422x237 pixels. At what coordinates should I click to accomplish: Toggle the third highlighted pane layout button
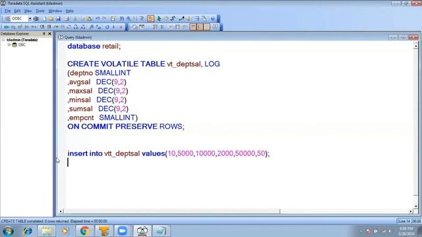point(206,27)
